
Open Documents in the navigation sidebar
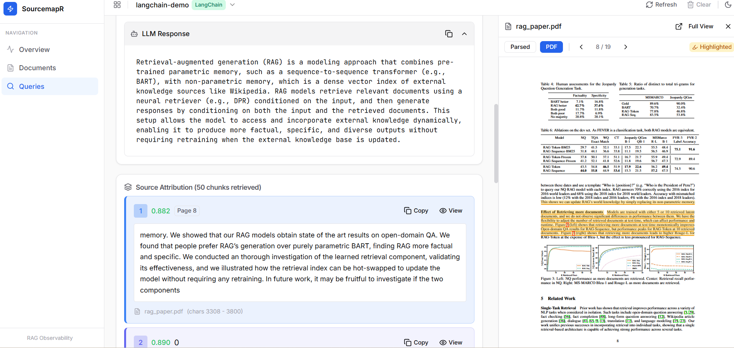tap(37, 68)
